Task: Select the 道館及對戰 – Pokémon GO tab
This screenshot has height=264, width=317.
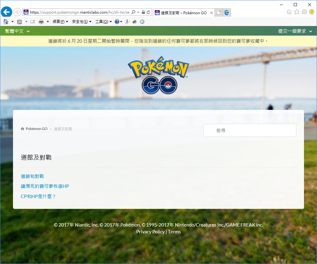Action: coord(184,13)
